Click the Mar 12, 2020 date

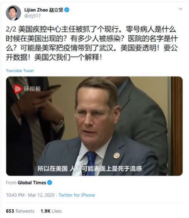(x=41, y=195)
